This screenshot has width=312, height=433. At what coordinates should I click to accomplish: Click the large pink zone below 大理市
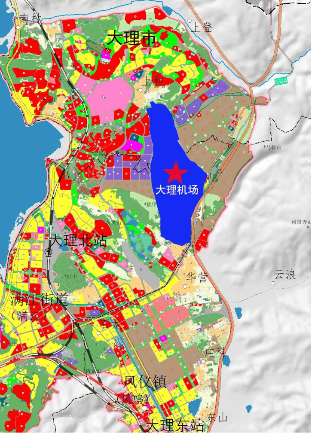tap(110, 97)
